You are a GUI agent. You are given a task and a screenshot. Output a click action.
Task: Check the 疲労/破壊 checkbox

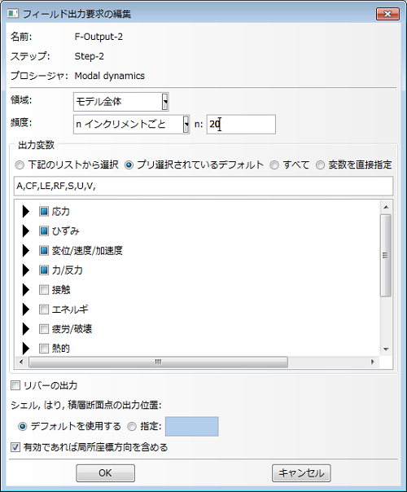coord(44,329)
